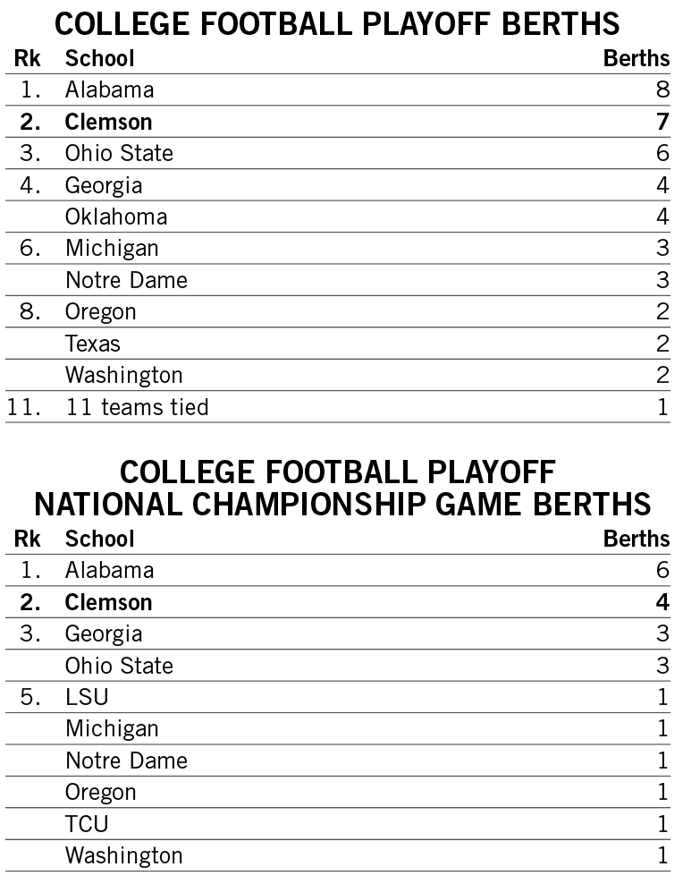The width and height of the screenshot is (683, 884).
Task: Click Georgia in the championship game table
Action: click(x=103, y=633)
